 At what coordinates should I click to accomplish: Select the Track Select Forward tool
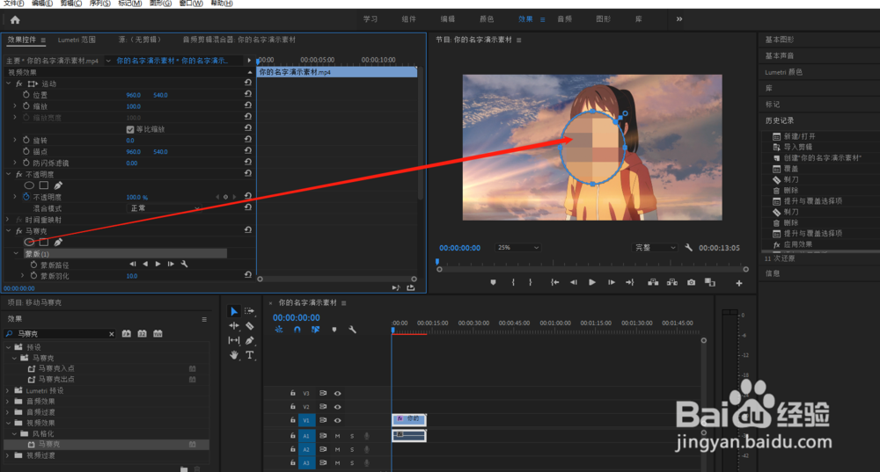coord(250,311)
